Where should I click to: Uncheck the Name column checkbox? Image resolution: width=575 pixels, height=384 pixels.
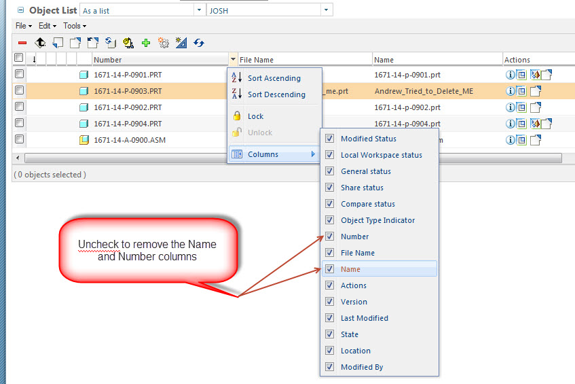(x=330, y=269)
